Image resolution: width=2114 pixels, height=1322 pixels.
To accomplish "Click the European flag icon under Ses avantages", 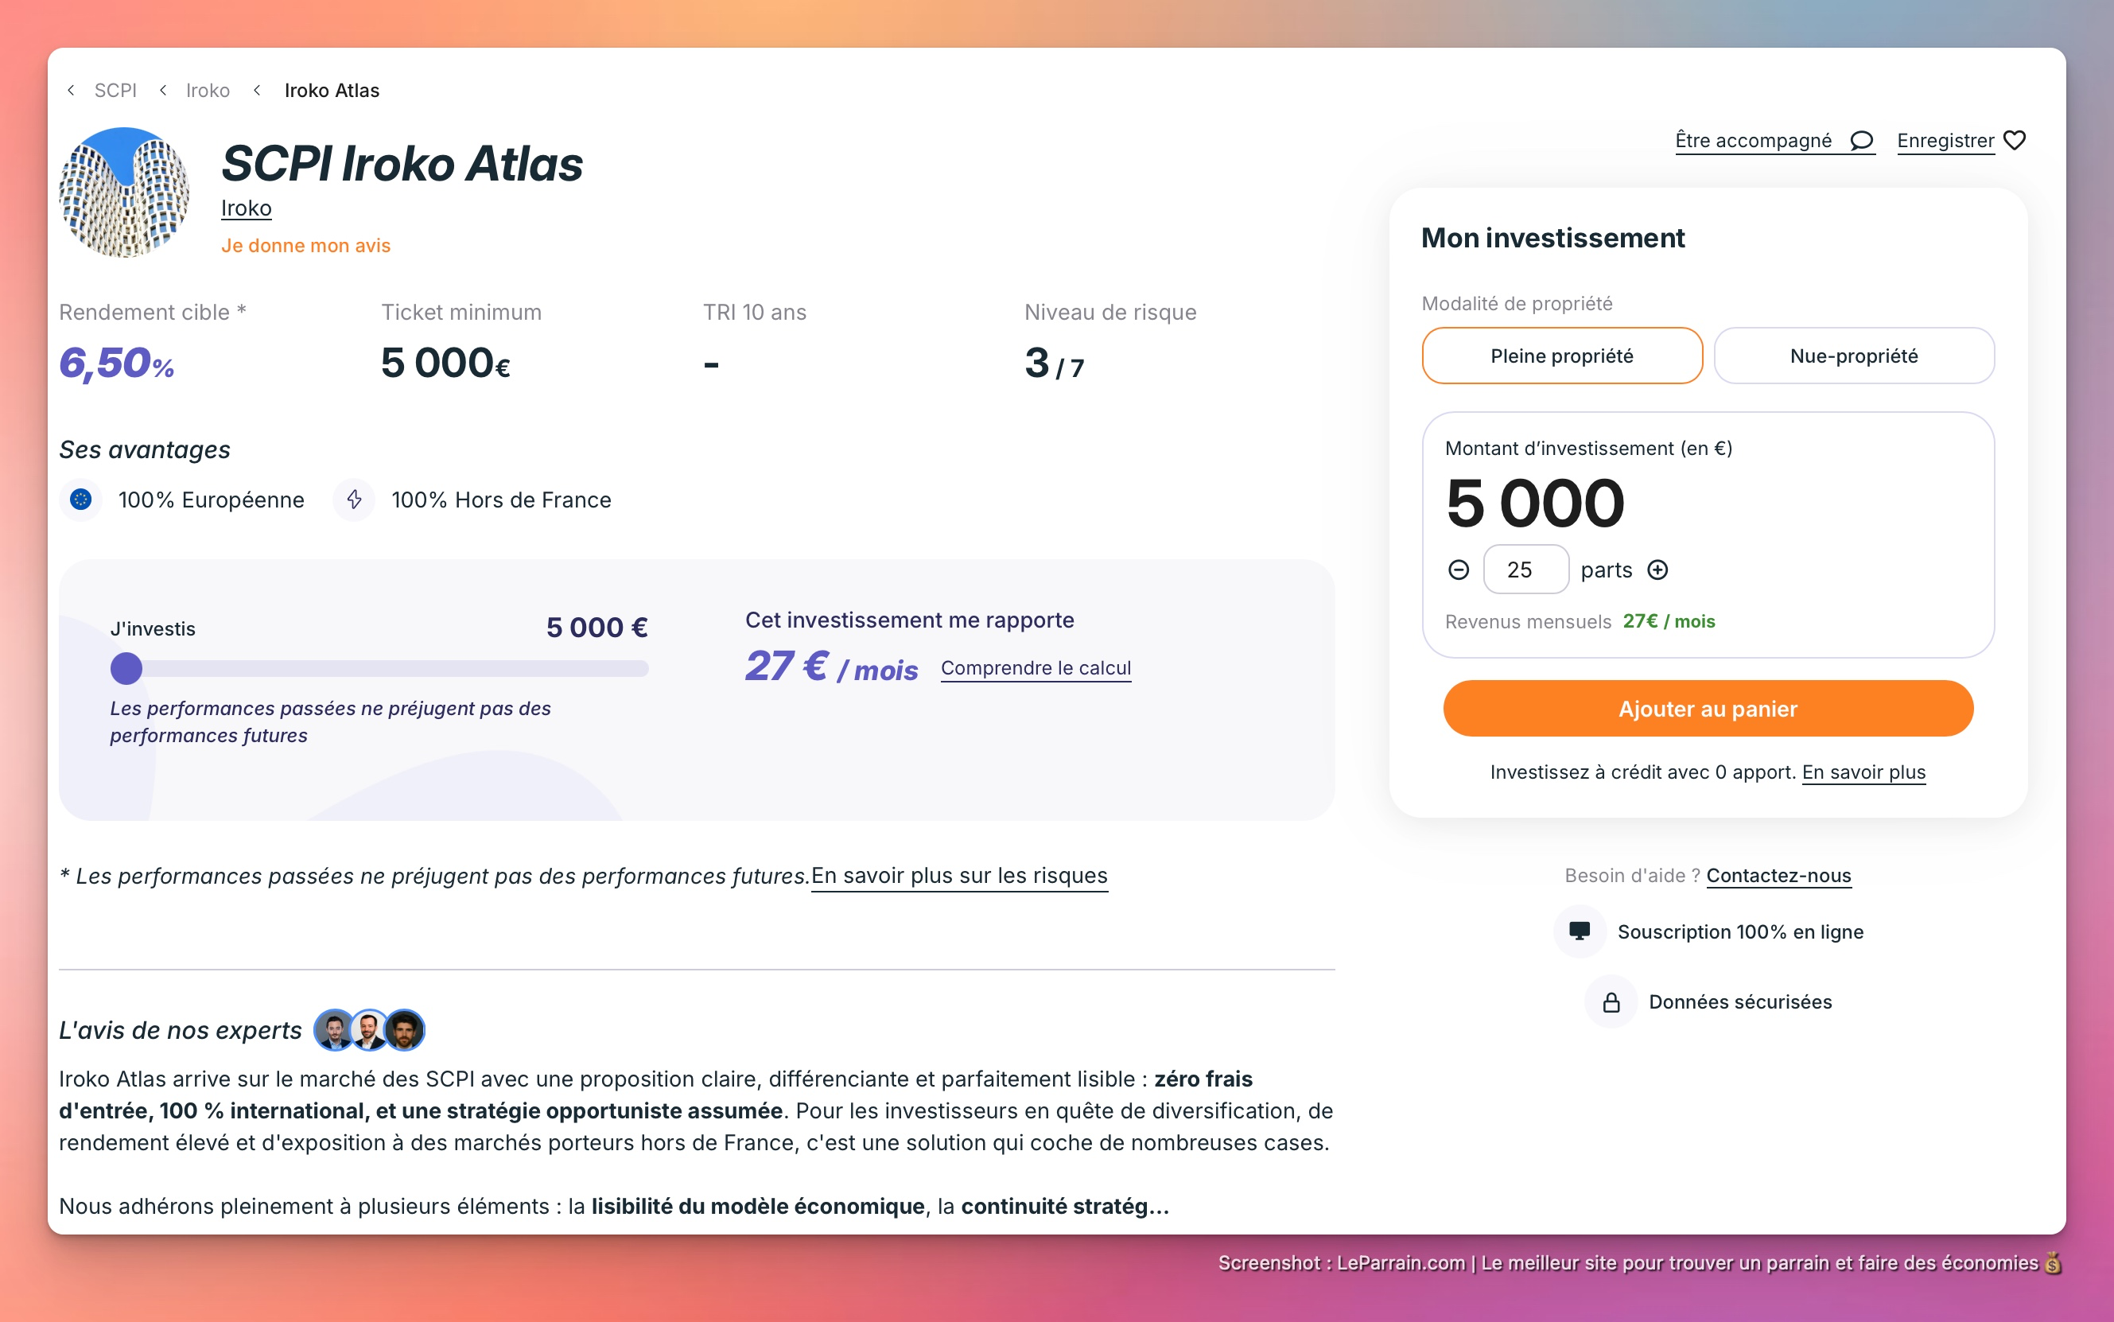I will 81,500.
